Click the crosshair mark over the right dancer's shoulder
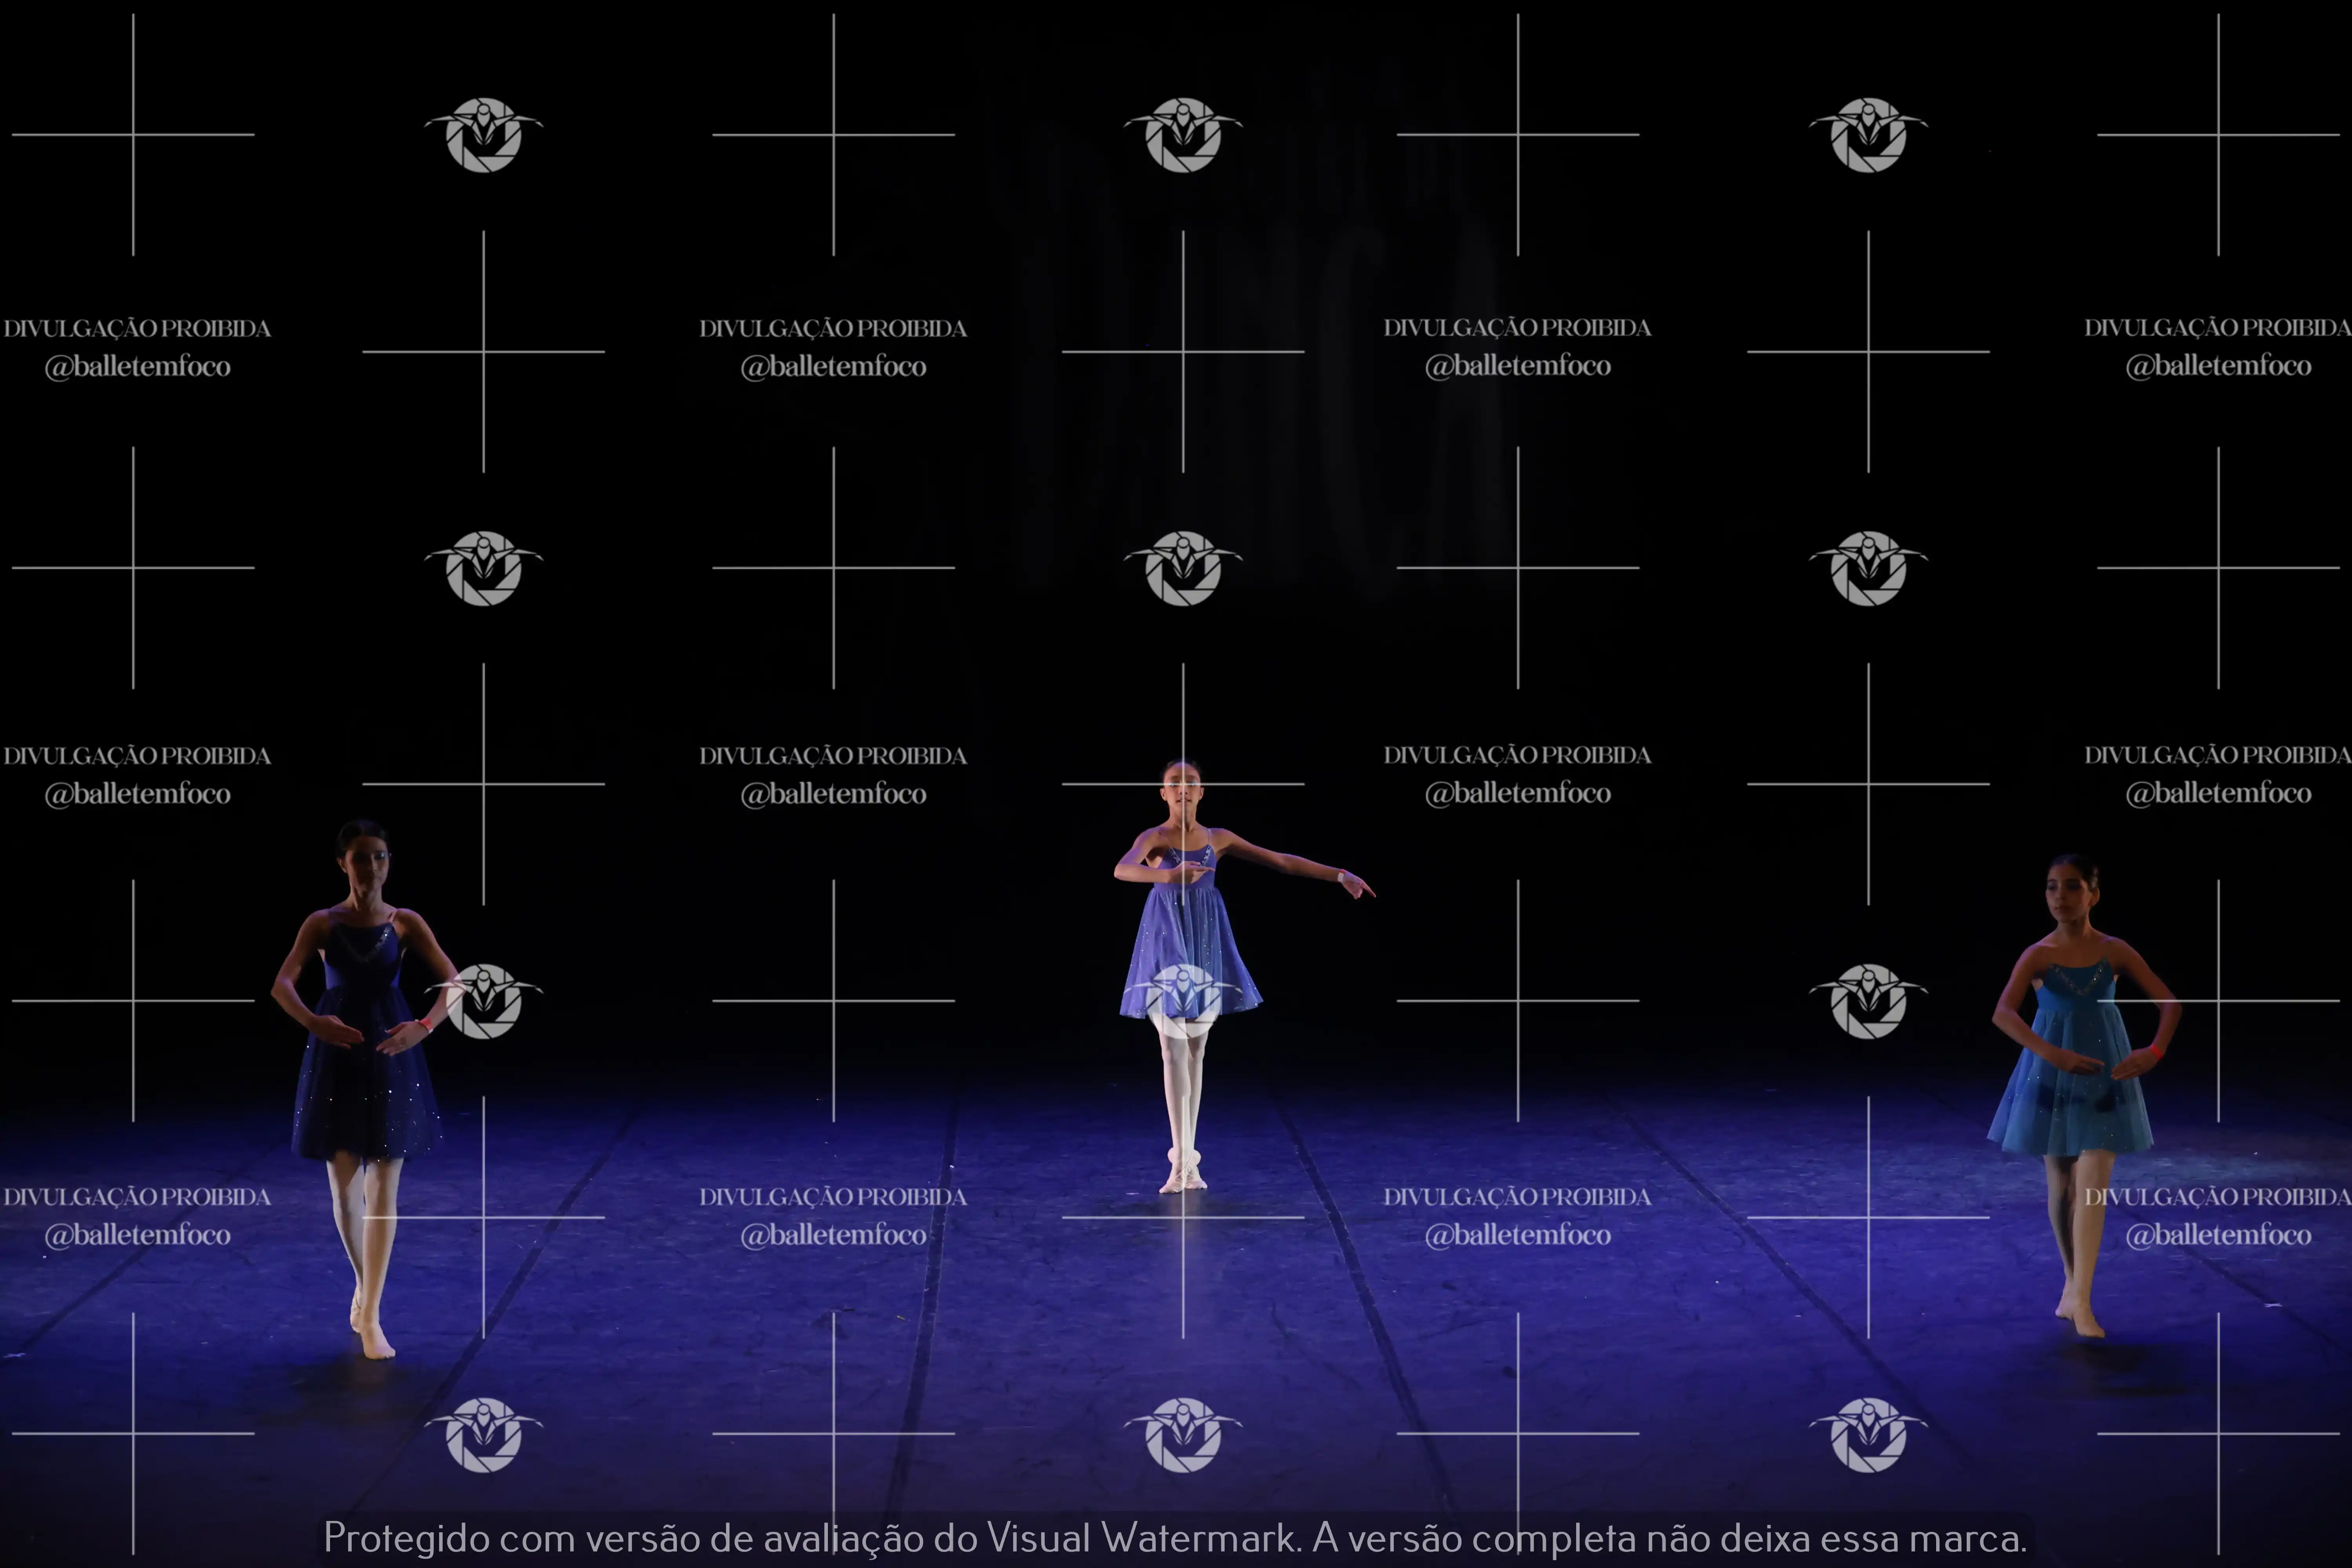 [2218, 1000]
